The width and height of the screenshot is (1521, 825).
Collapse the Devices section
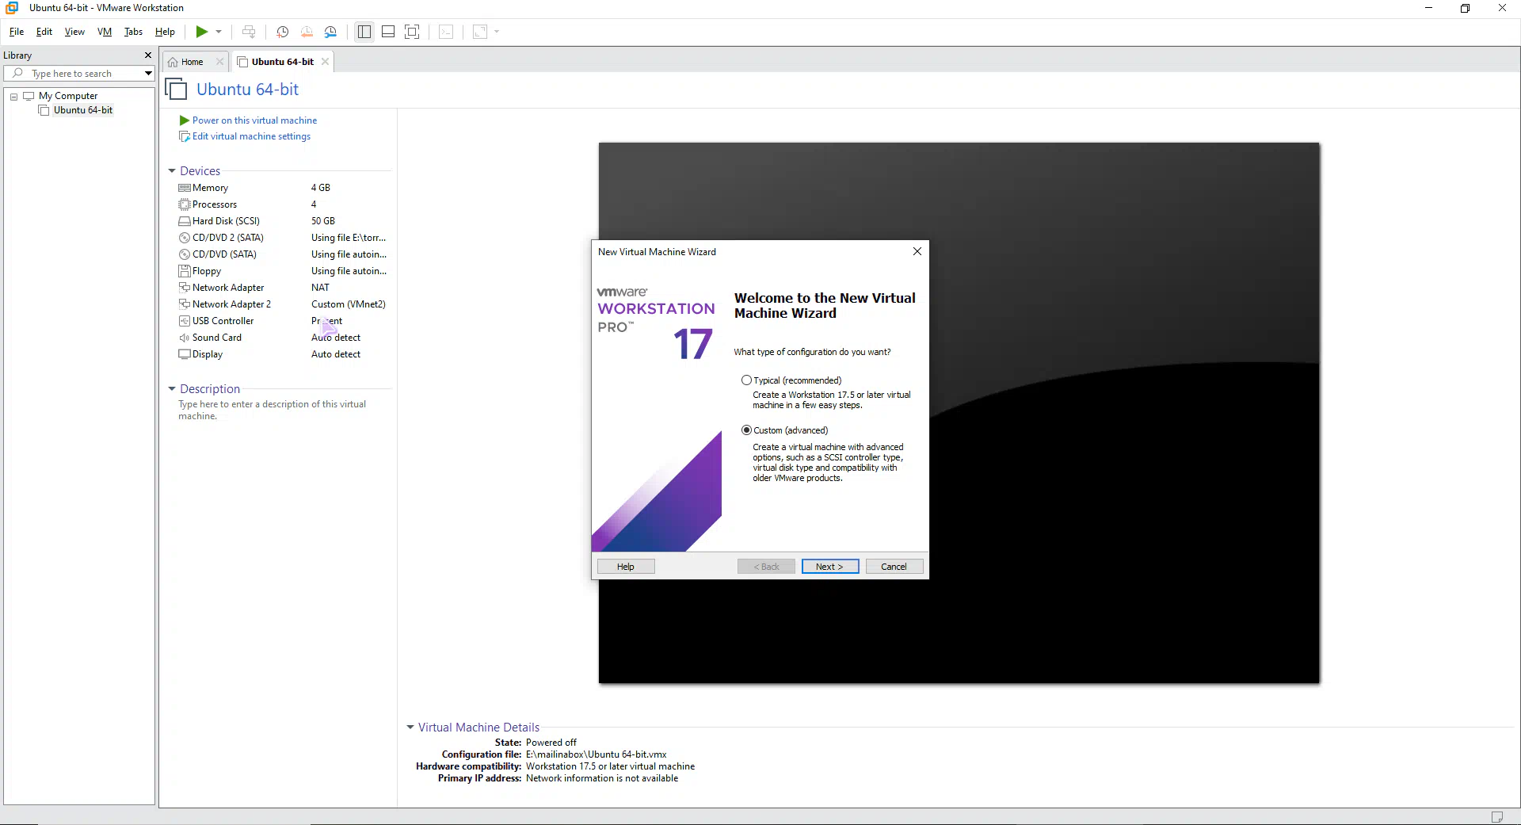pyautogui.click(x=172, y=171)
